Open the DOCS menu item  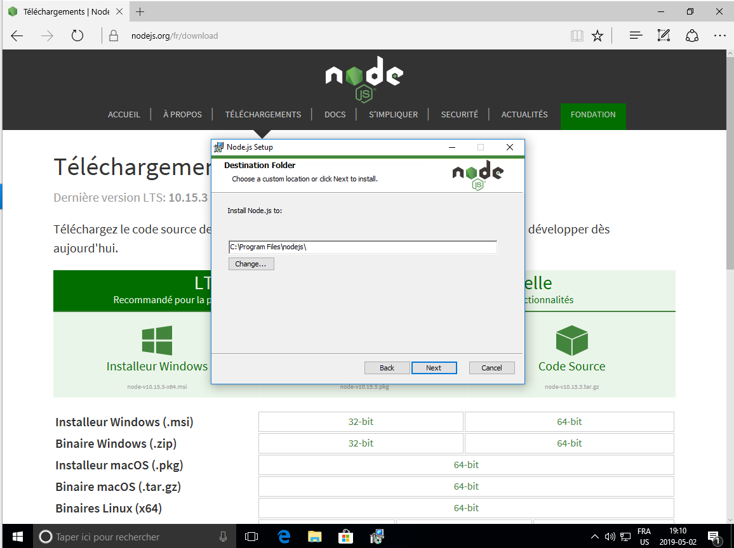tap(335, 115)
